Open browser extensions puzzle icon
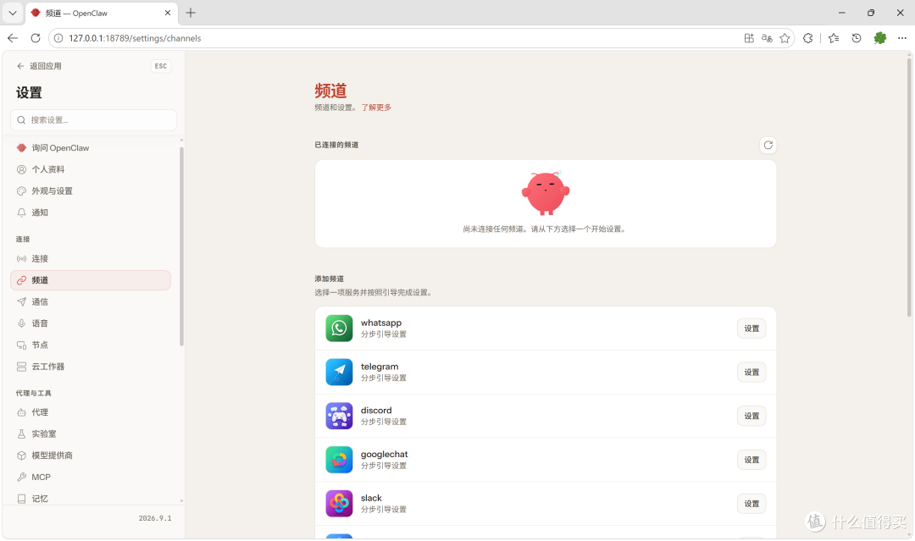The image size is (915, 541). [808, 38]
